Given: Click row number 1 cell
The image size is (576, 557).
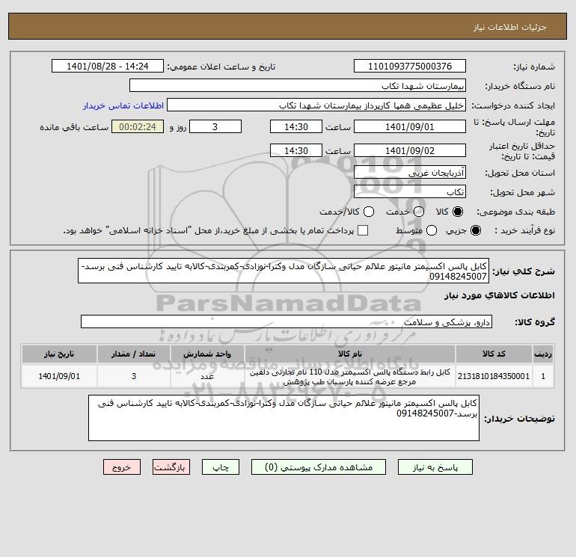Looking at the screenshot, I should pyautogui.click(x=543, y=376).
